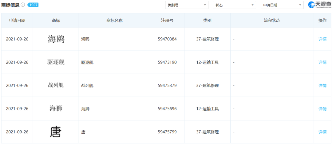Open 详情 link for 海狮 trademark
This screenshot has height=145, width=332.
click(x=322, y=109)
